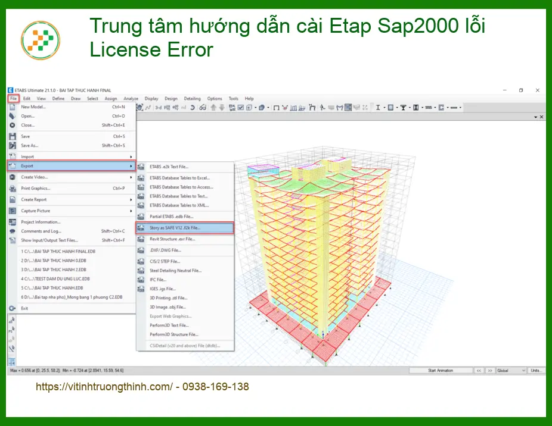Click the Create Report icon
The width and height of the screenshot is (552, 426).
pyautogui.click(x=13, y=200)
